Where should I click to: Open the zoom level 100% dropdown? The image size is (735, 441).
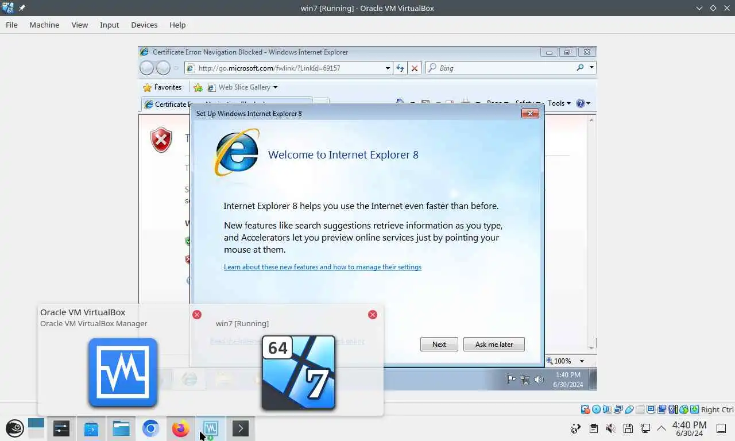(582, 361)
